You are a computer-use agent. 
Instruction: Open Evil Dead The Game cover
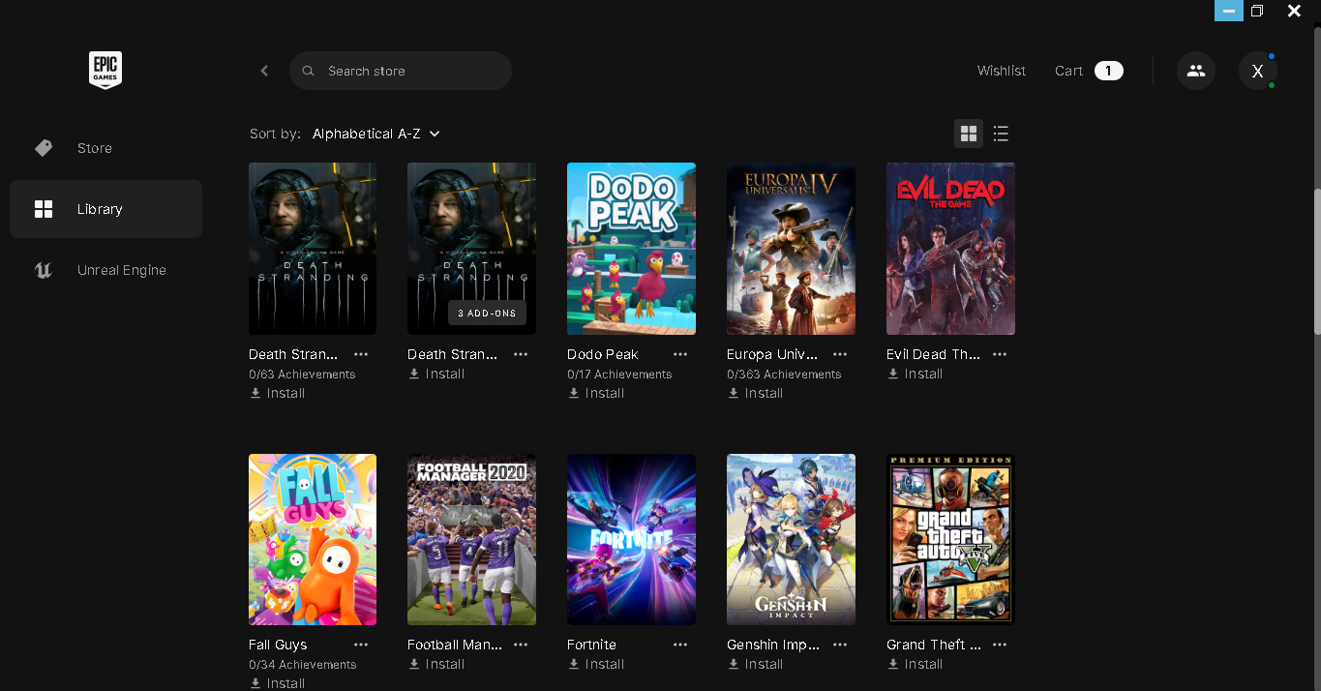click(950, 249)
